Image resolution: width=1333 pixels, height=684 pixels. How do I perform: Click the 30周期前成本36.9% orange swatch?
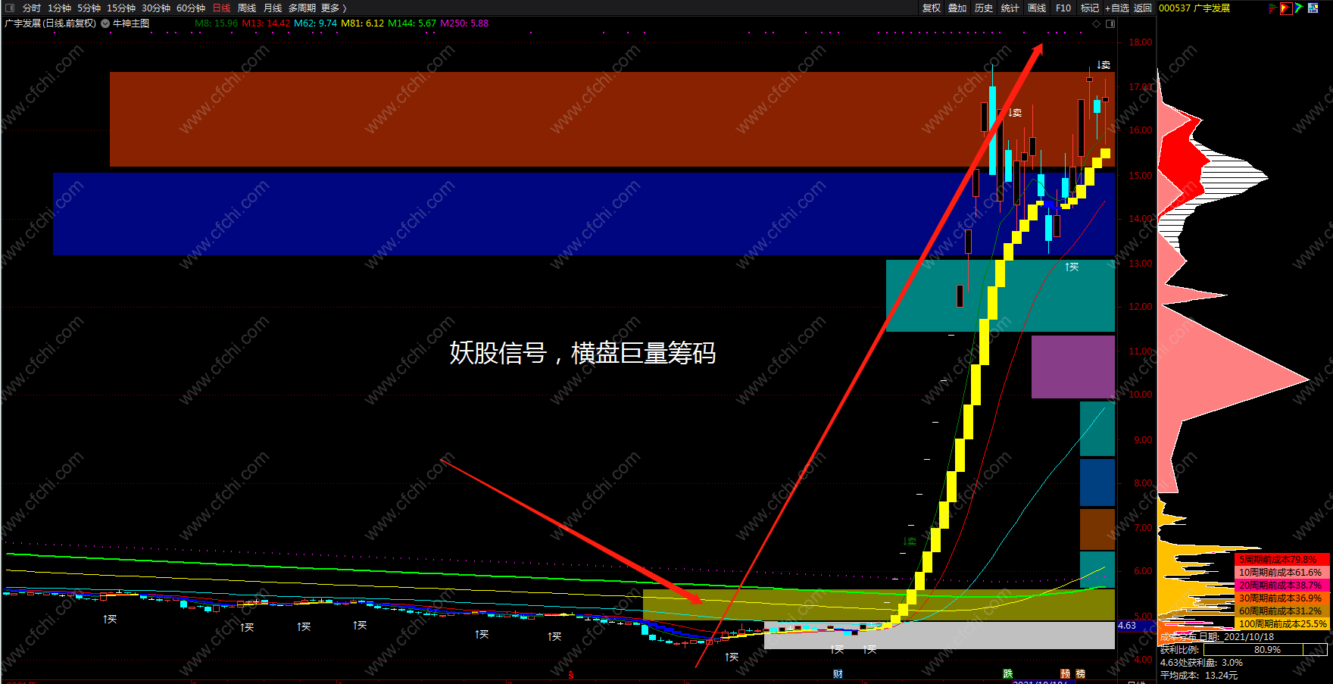click(1281, 598)
